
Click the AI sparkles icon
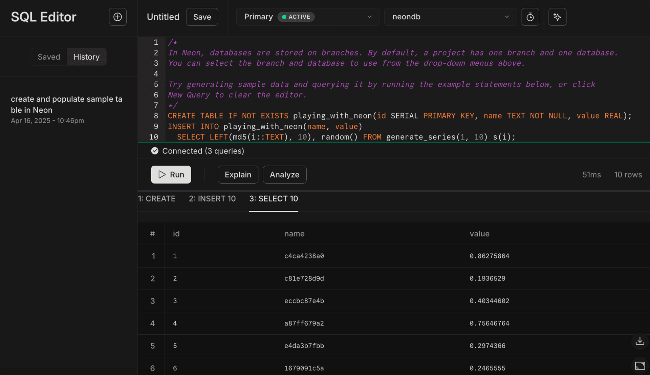(557, 17)
